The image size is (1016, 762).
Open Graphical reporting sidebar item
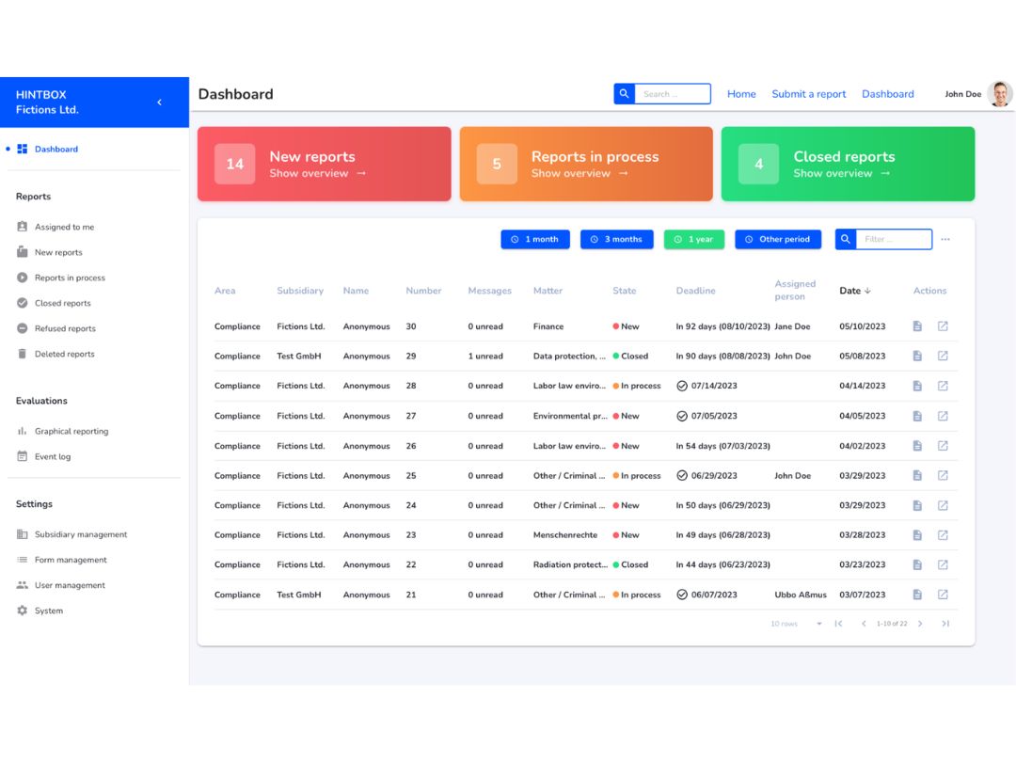click(x=71, y=431)
